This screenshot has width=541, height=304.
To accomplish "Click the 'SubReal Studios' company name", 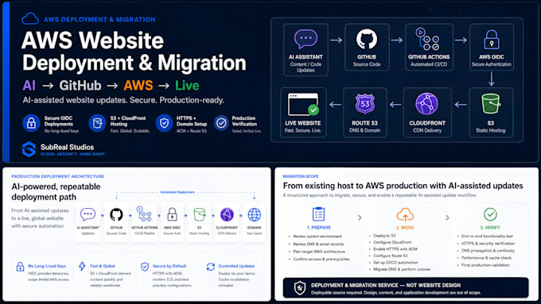I will pyautogui.click(x=67, y=147).
